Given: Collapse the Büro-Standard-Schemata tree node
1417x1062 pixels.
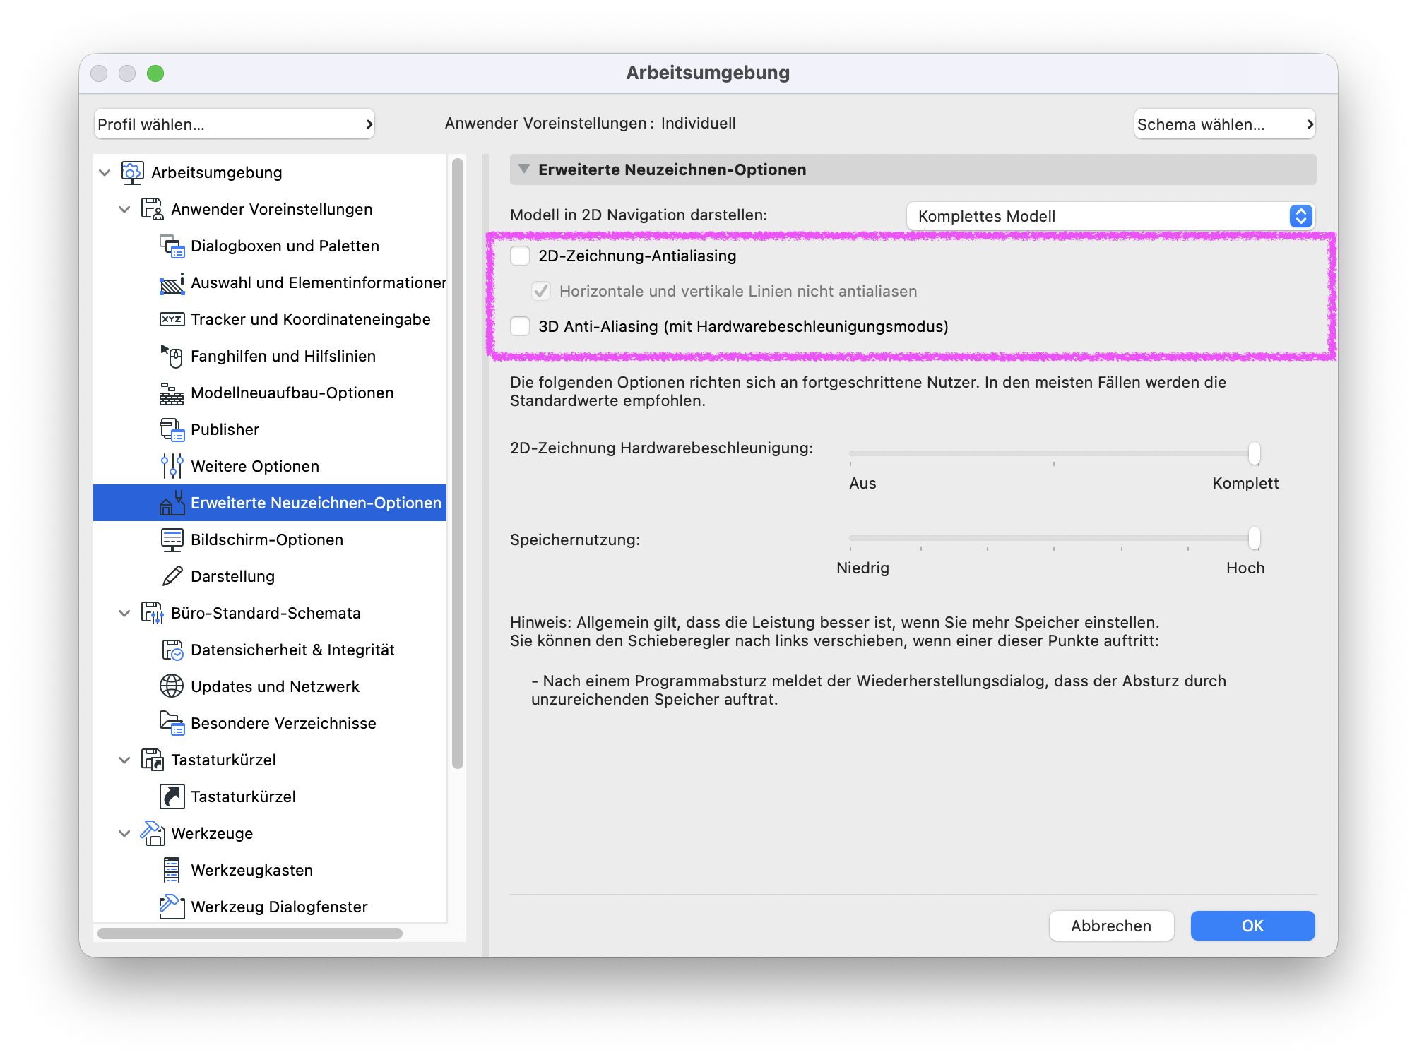Looking at the screenshot, I should (x=124, y=613).
